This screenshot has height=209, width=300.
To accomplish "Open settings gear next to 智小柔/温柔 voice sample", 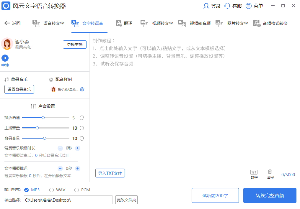I will [x=82, y=89].
